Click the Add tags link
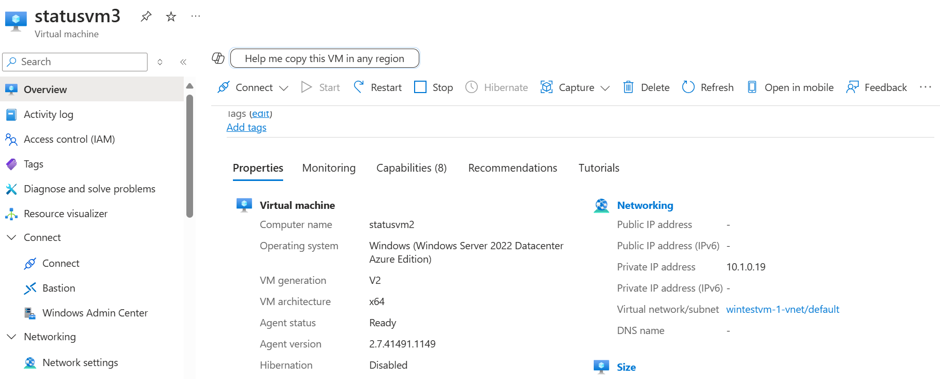This screenshot has width=940, height=379. pos(246,128)
